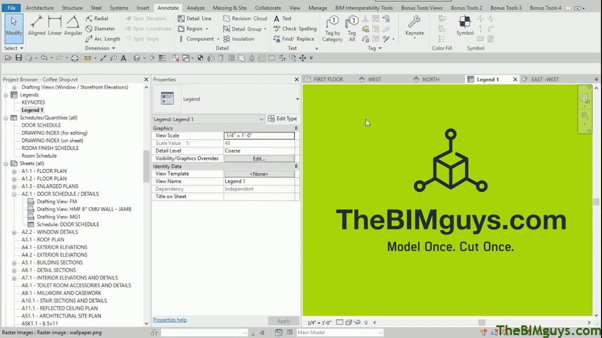Open the Detail Group dropdown arrow
Viewport: 602px width, 338px height.
(x=265, y=29)
